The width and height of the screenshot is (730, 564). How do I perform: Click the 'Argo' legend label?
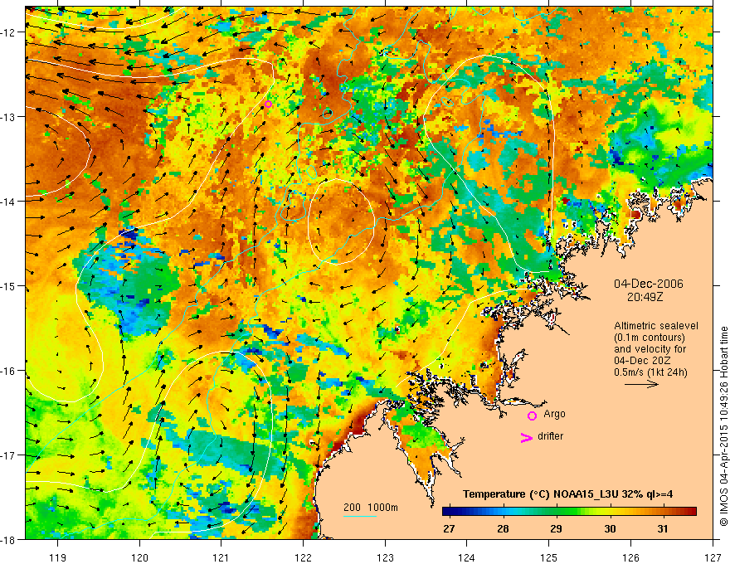click(554, 414)
